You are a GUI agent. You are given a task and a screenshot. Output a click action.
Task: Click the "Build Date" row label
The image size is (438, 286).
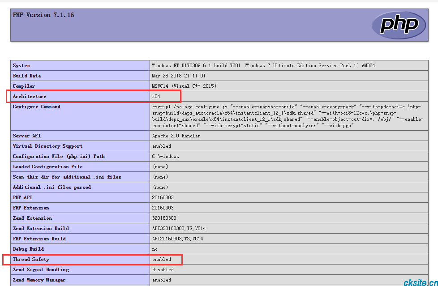(27, 76)
